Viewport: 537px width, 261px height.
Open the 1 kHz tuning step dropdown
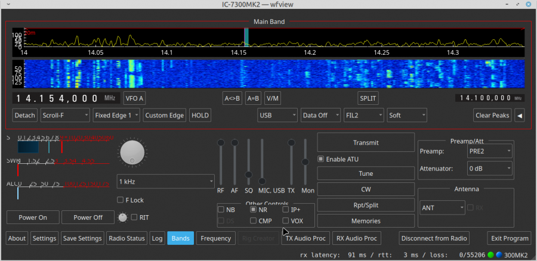[166, 181]
